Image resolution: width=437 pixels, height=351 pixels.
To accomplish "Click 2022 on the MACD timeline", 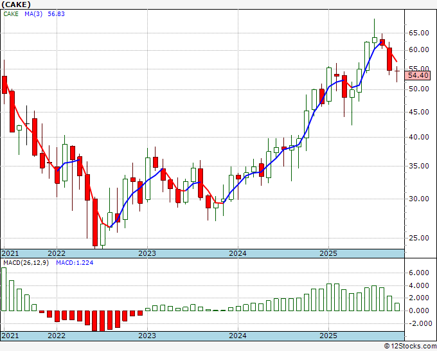I will point(57,336).
